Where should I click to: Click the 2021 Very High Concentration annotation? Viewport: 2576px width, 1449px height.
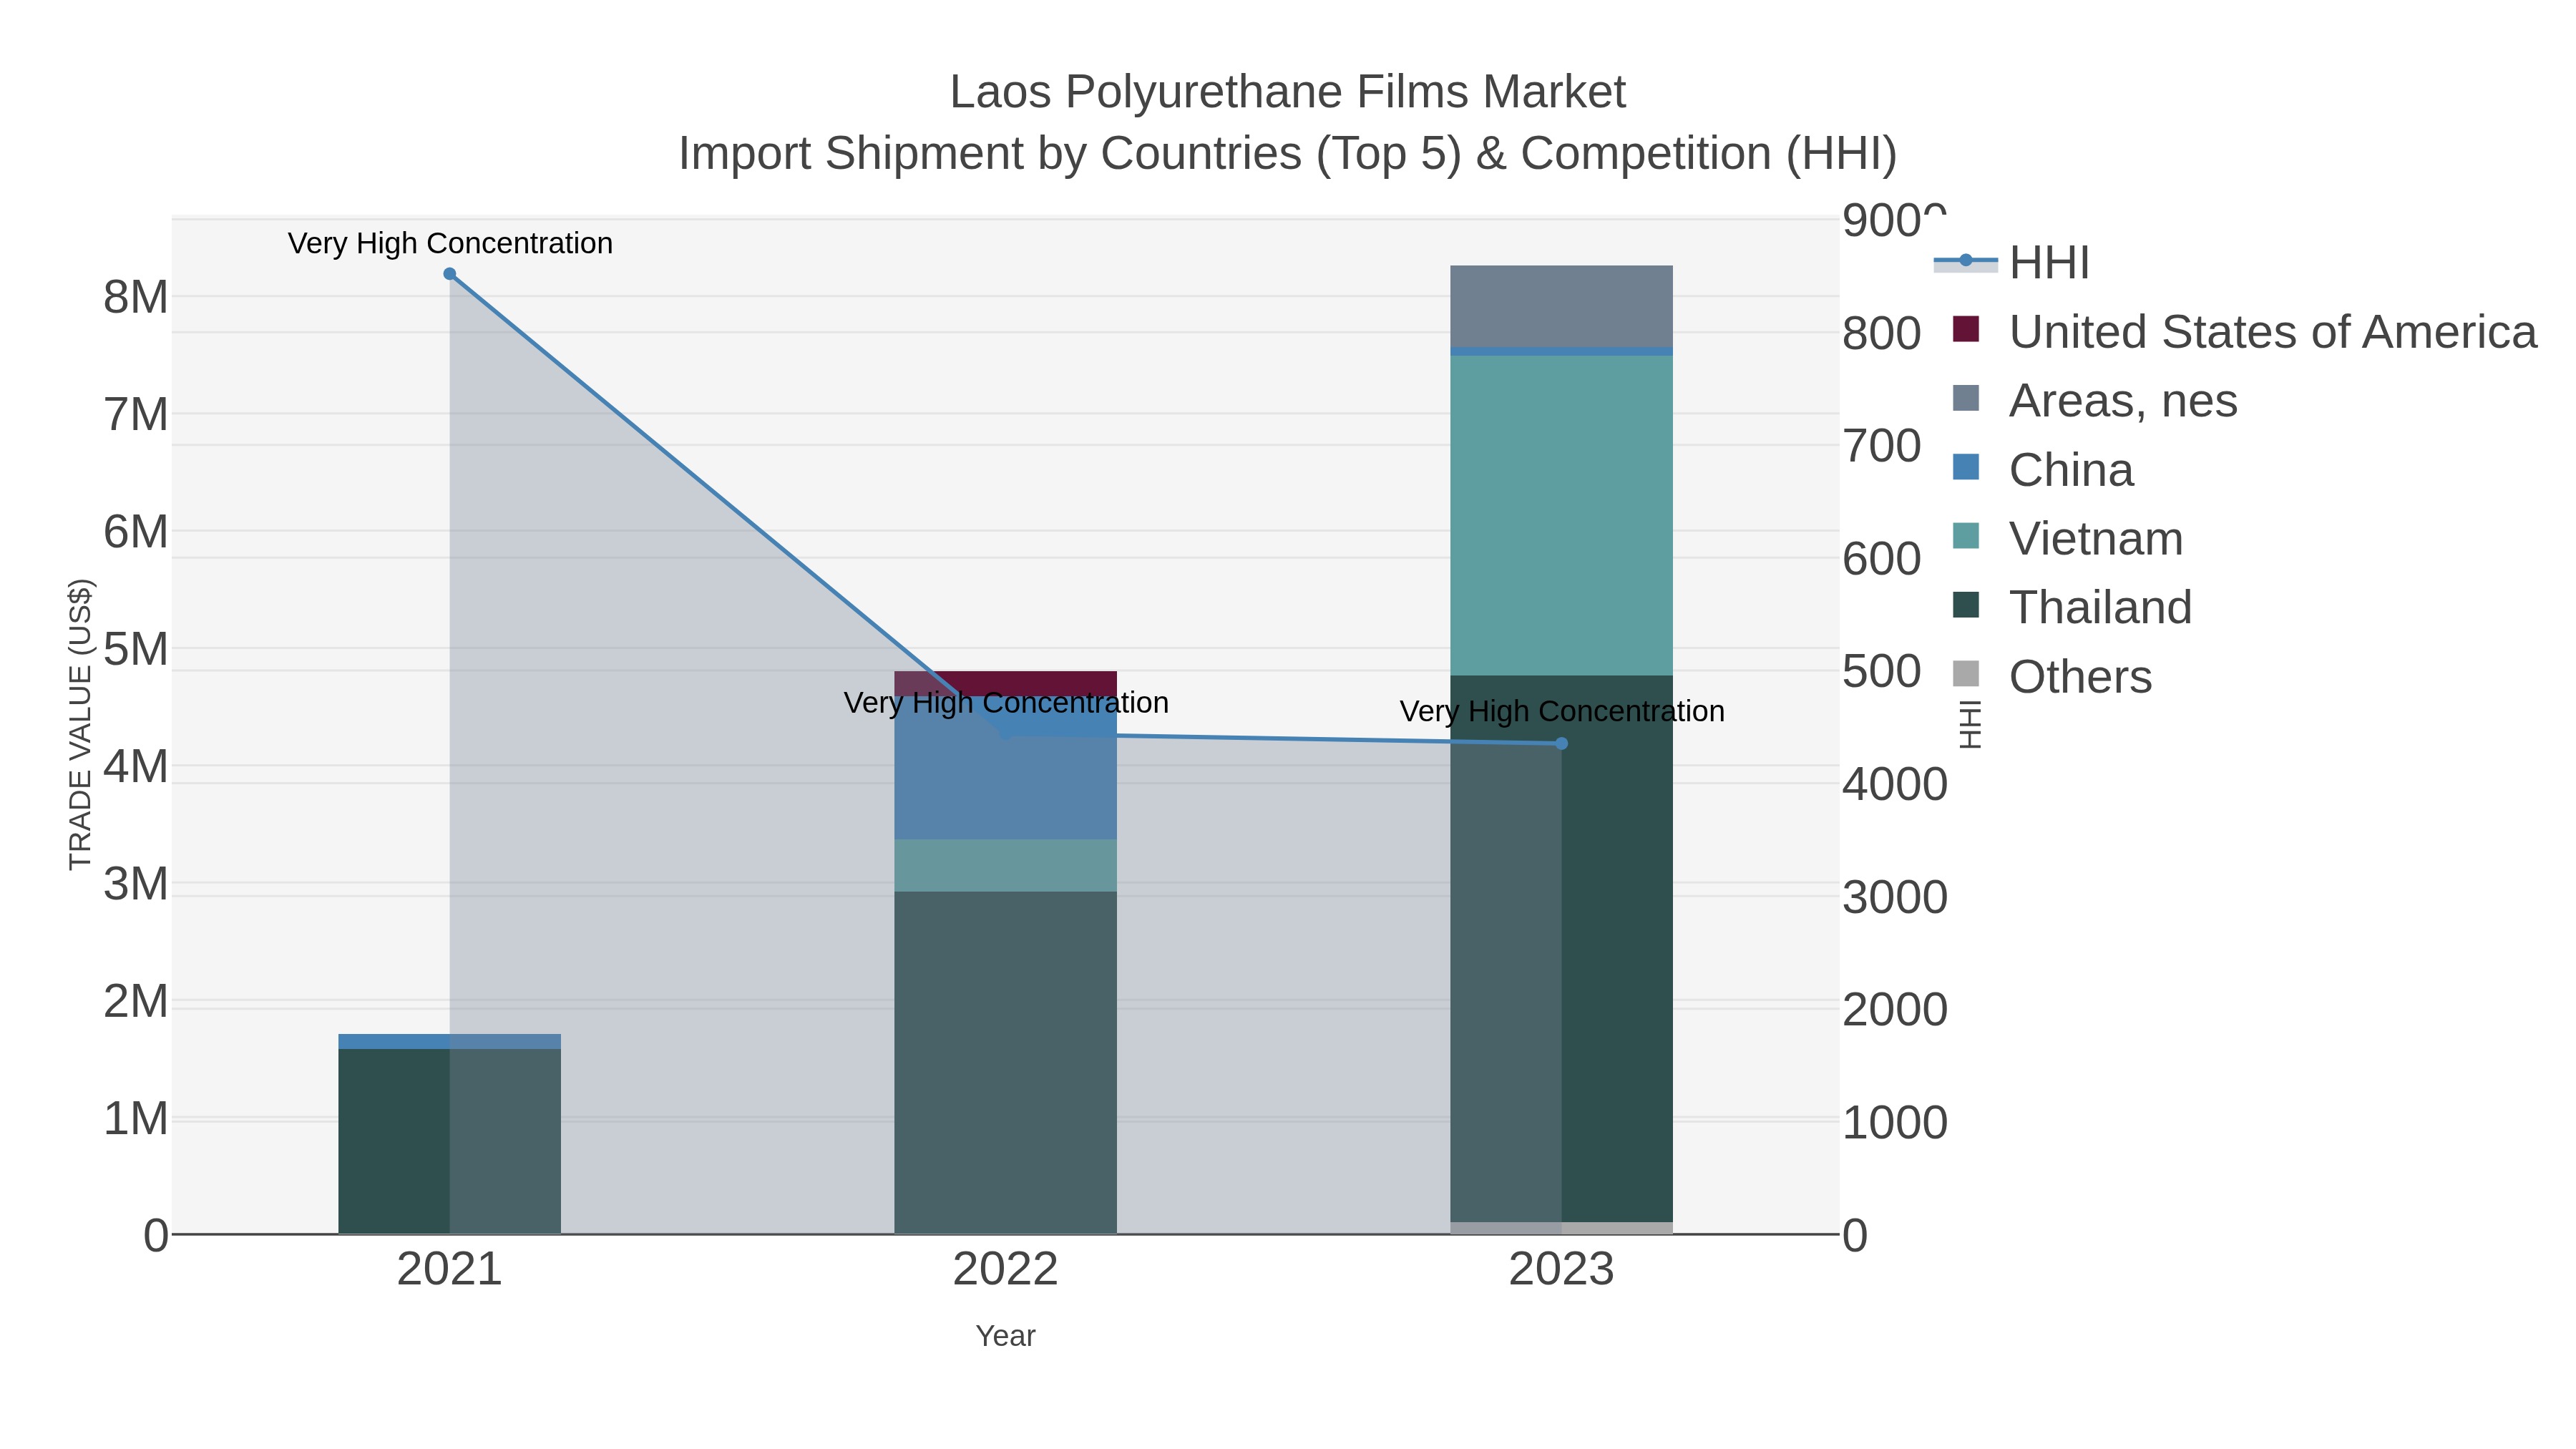[450, 243]
